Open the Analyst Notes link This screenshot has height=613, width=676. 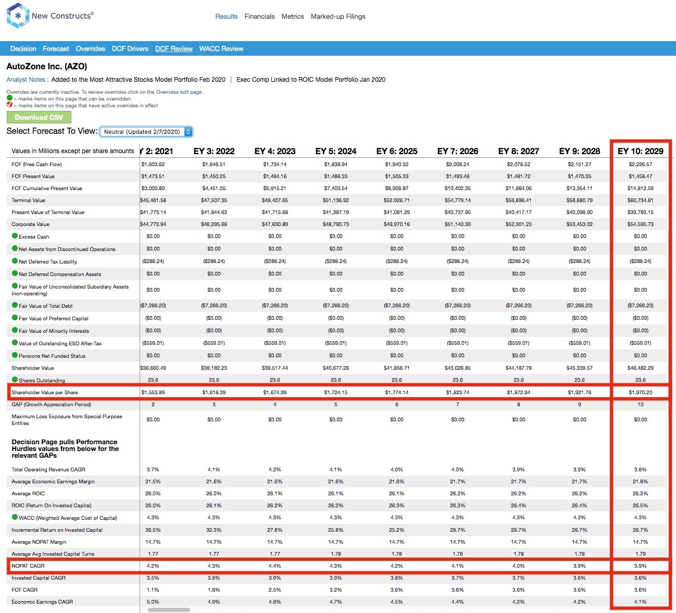[26, 80]
